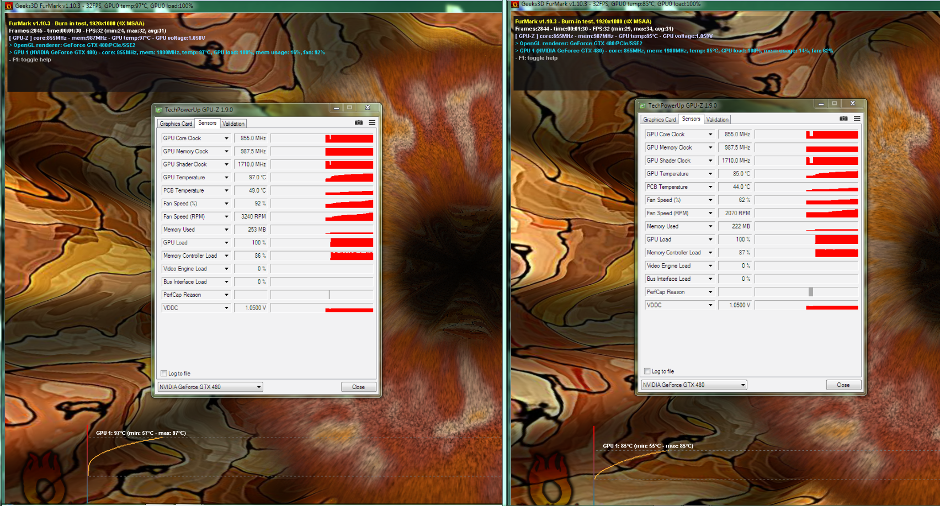Open the Validation tab in left GPU-Z window
The height and width of the screenshot is (506, 940).
pos(233,124)
